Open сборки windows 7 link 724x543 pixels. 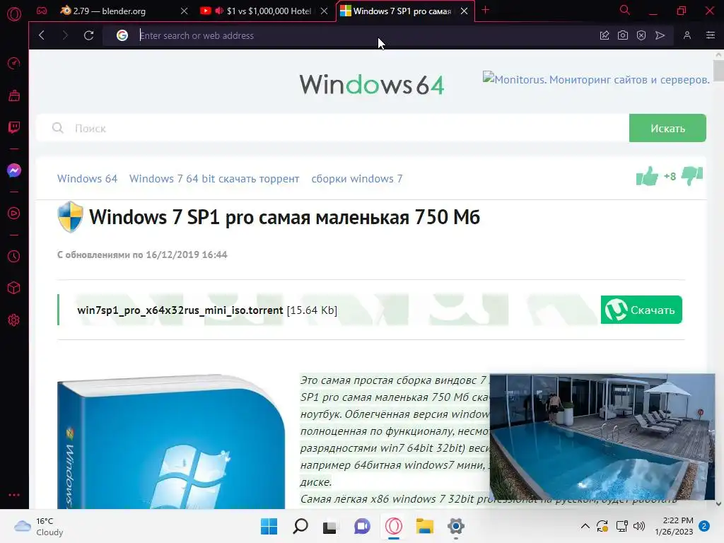(357, 179)
